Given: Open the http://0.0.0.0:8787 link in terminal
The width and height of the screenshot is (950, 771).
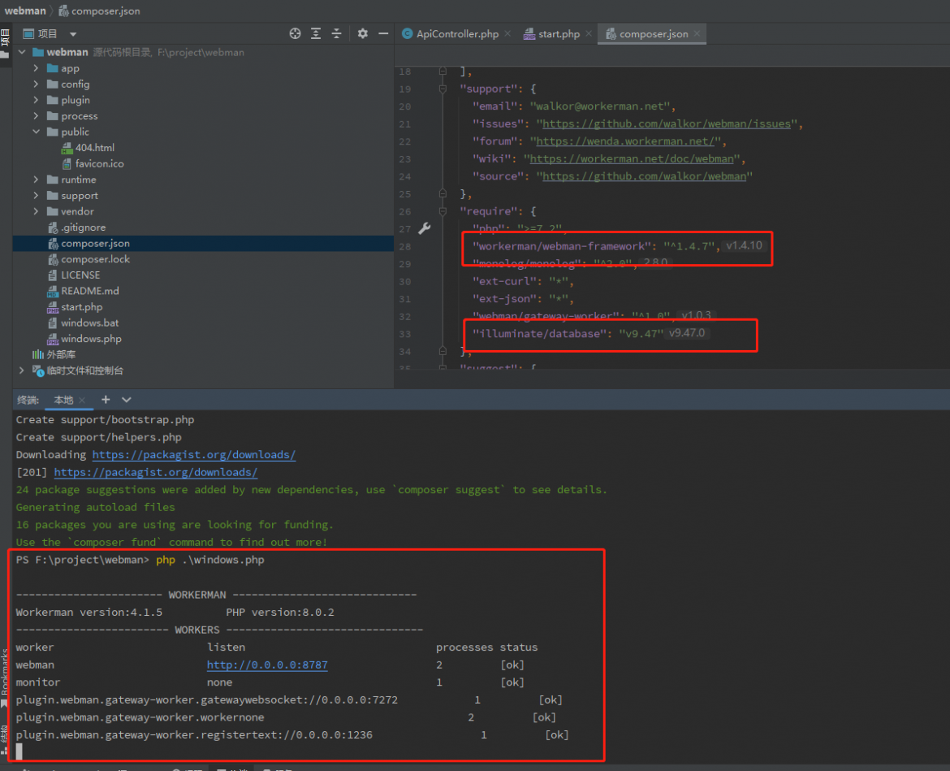Looking at the screenshot, I should pyautogui.click(x=267, y=665).
